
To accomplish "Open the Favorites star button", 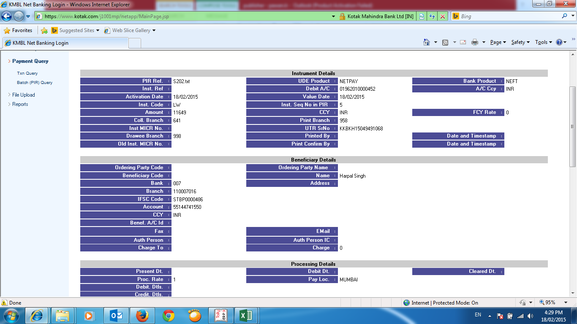I will pos(18,30).
